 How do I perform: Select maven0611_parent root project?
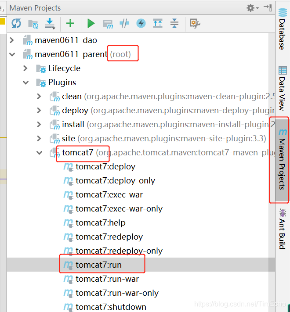point(83,54)
